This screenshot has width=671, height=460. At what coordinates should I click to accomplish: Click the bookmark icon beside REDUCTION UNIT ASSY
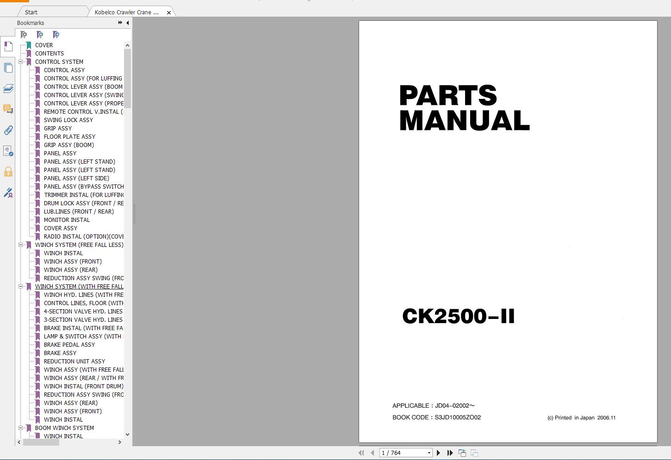pyautogui.click(x=38, y=362)
